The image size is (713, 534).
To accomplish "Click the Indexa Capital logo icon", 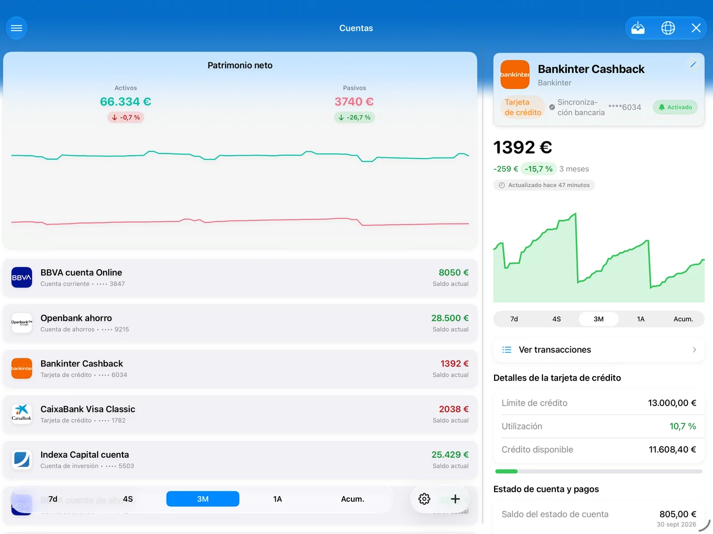I will pos(22,459).
